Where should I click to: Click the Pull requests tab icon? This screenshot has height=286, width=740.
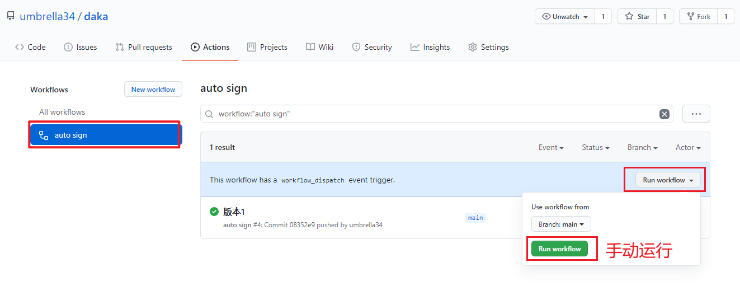pyautogui.click(x=120, y=47)
